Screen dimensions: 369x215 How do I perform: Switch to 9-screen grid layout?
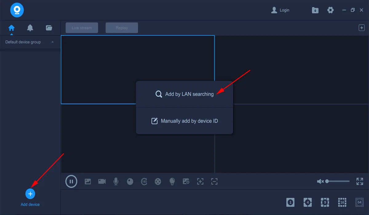(x=325, y=202)
